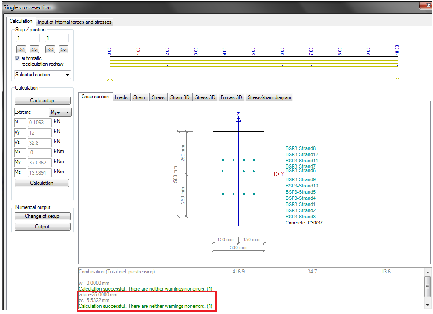Expand the My+ extreme dropdown
433x314 pixels.
pyautogui.click(x=60, y=112)
